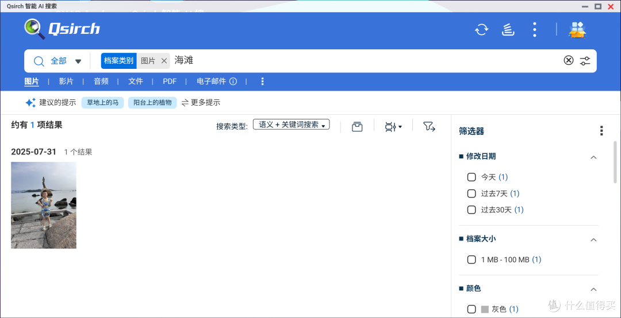621x318 pixels.
Task: Click the refresh sync icon in header
Action: (x=482, y=30)
